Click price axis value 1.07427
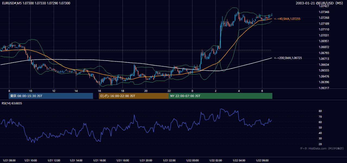The height and width of the screenshot is (163, 347). tap(324, 6)
